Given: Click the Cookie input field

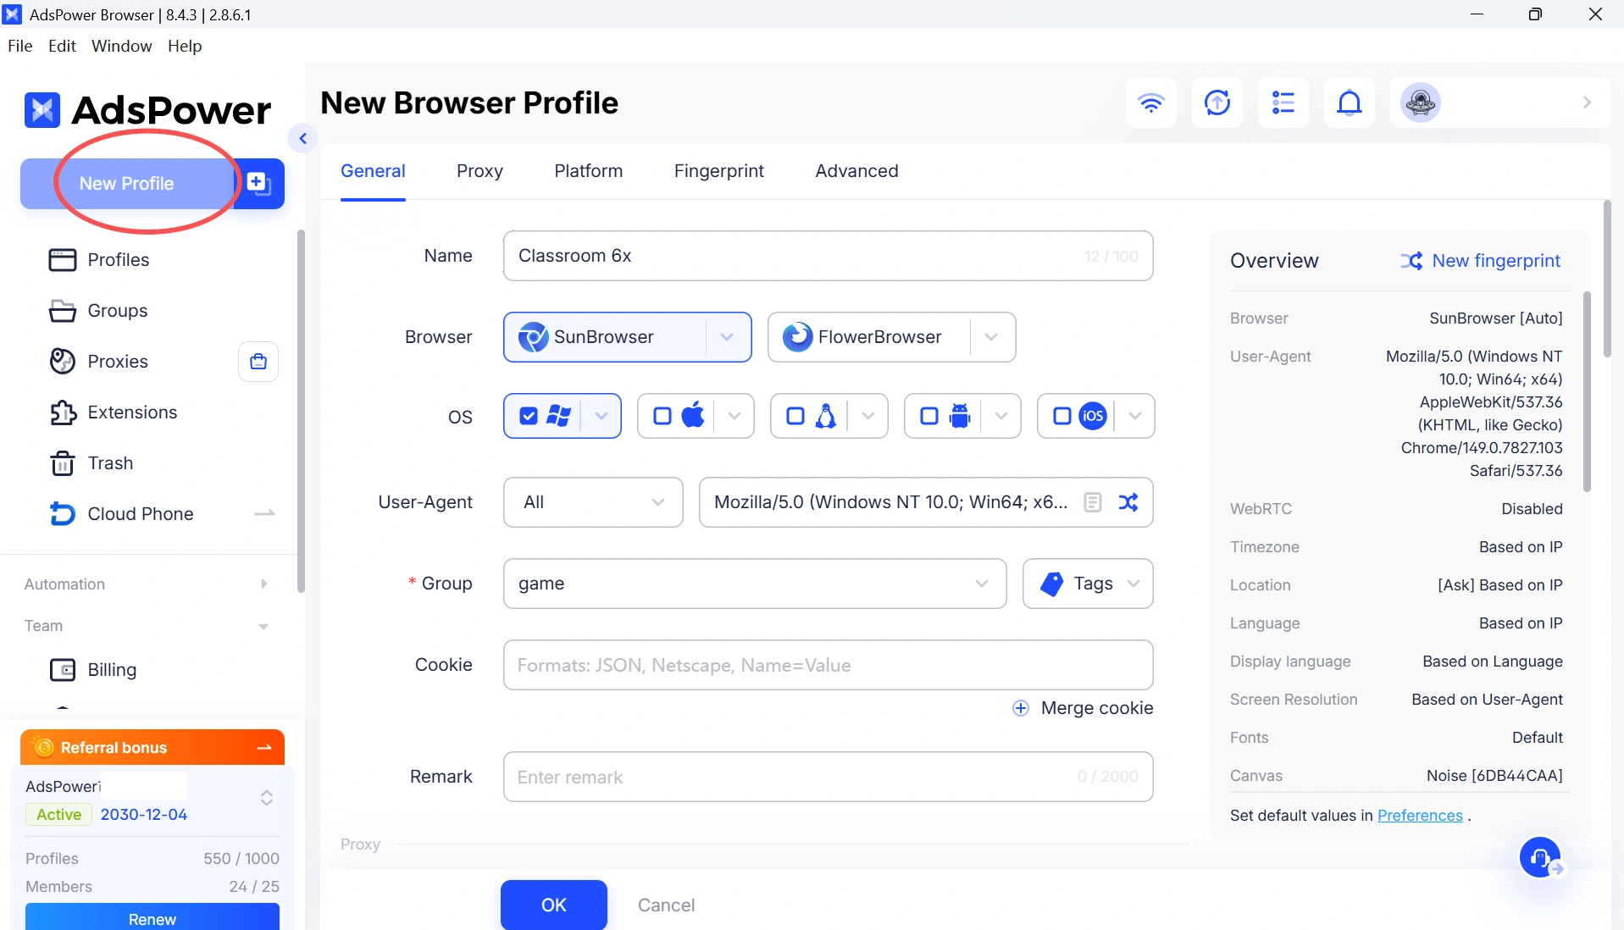Looking at the screenshot, I should (828, 665).
